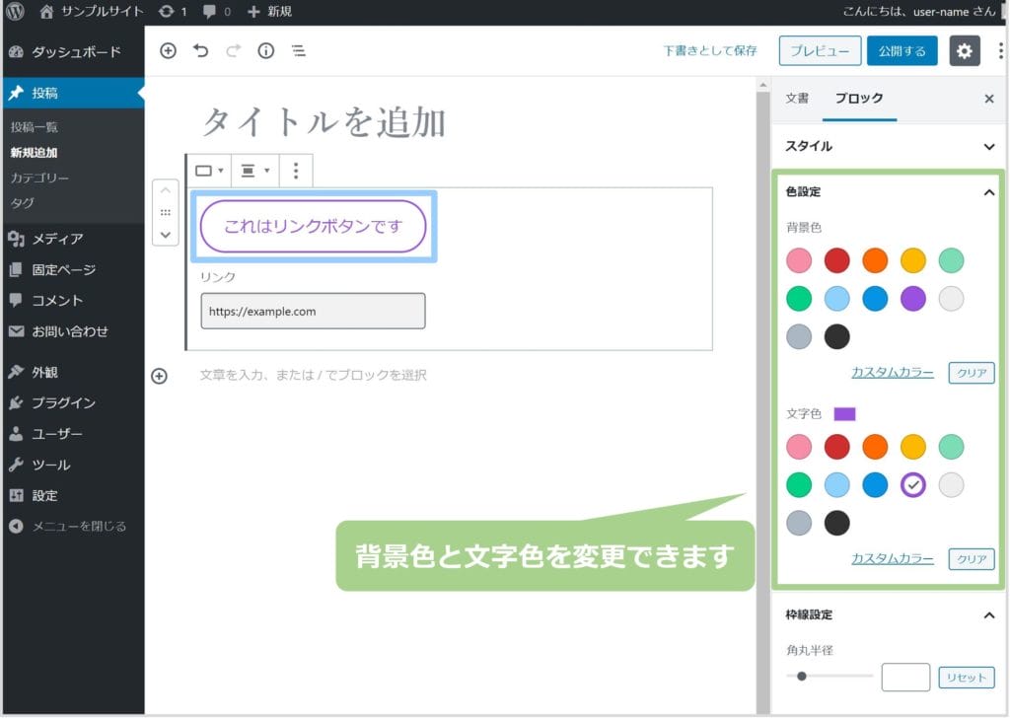
Task: Open メディア in the sidebar menu
Action: [x=57, y=239]
